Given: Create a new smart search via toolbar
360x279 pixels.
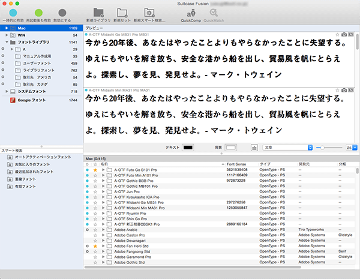Looking at the screenshot, I should (149, 13).
